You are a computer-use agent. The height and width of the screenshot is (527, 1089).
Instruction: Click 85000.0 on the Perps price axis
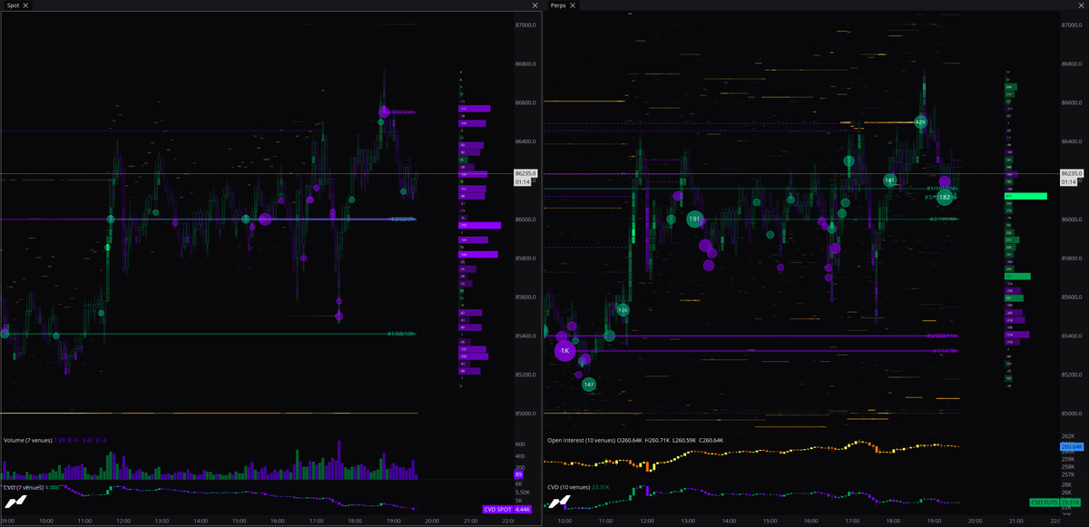click(1072, 414)
